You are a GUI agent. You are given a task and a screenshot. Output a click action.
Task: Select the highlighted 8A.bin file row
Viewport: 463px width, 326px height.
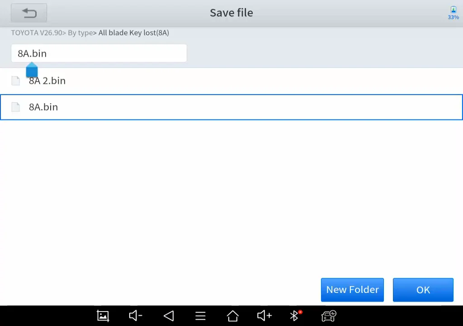[x=231, y=107]
